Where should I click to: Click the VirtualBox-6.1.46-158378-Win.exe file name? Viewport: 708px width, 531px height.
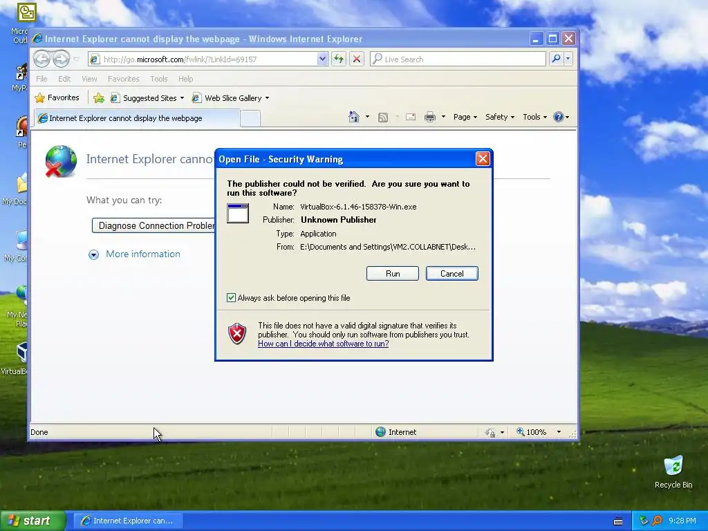[x=358, y=207]
